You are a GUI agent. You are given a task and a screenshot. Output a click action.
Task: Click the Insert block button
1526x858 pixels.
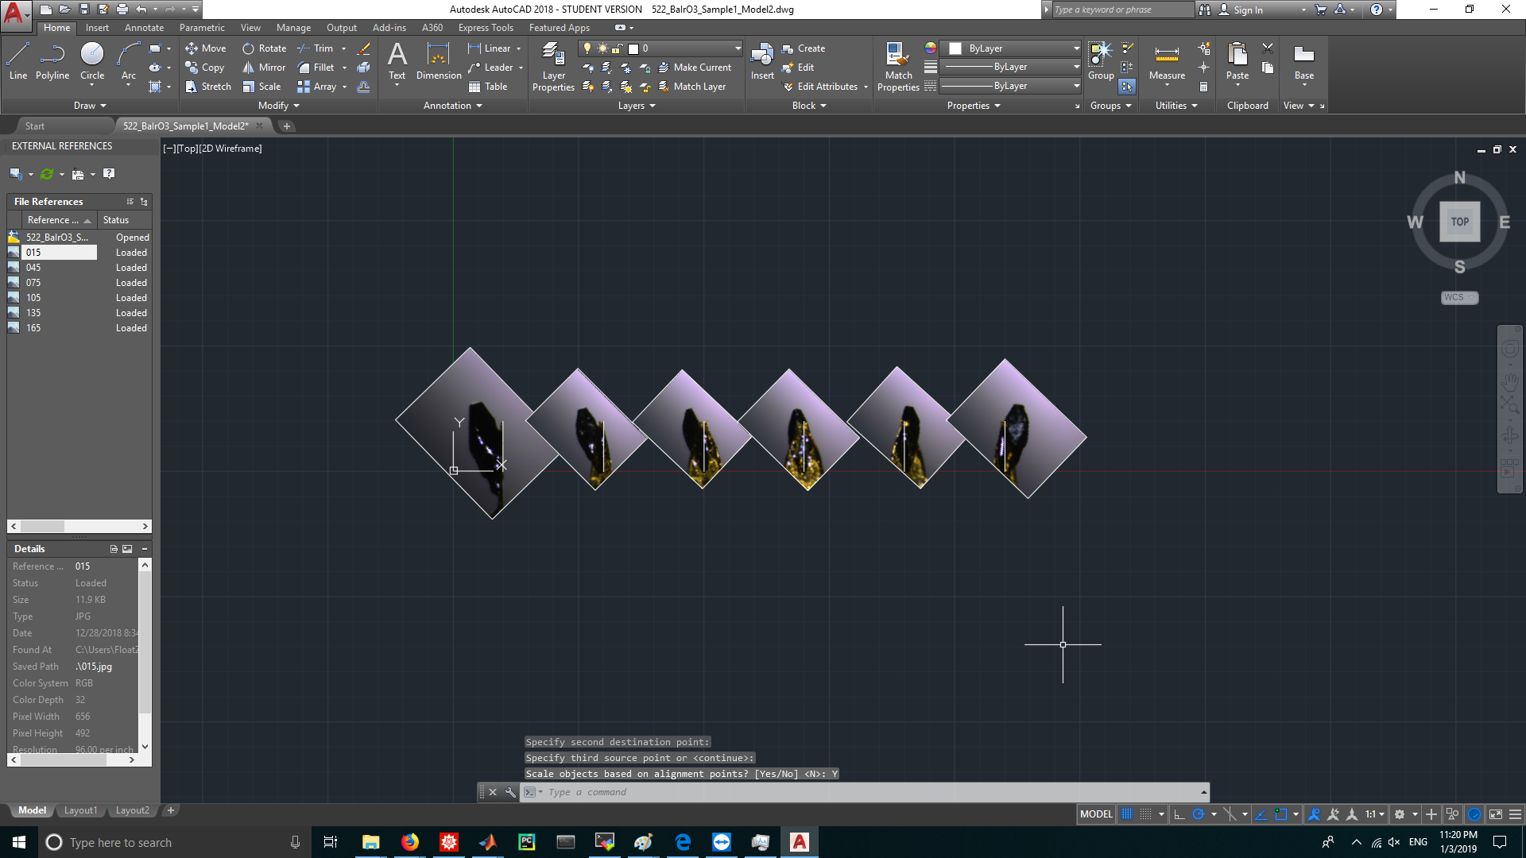(762, 62)
